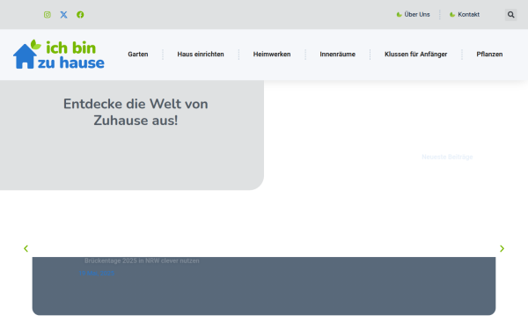Open the Instagram social icon
Image resolution: width=528 pixels, height=330 pixels.
pyautogui.click(x=48, y=14)
